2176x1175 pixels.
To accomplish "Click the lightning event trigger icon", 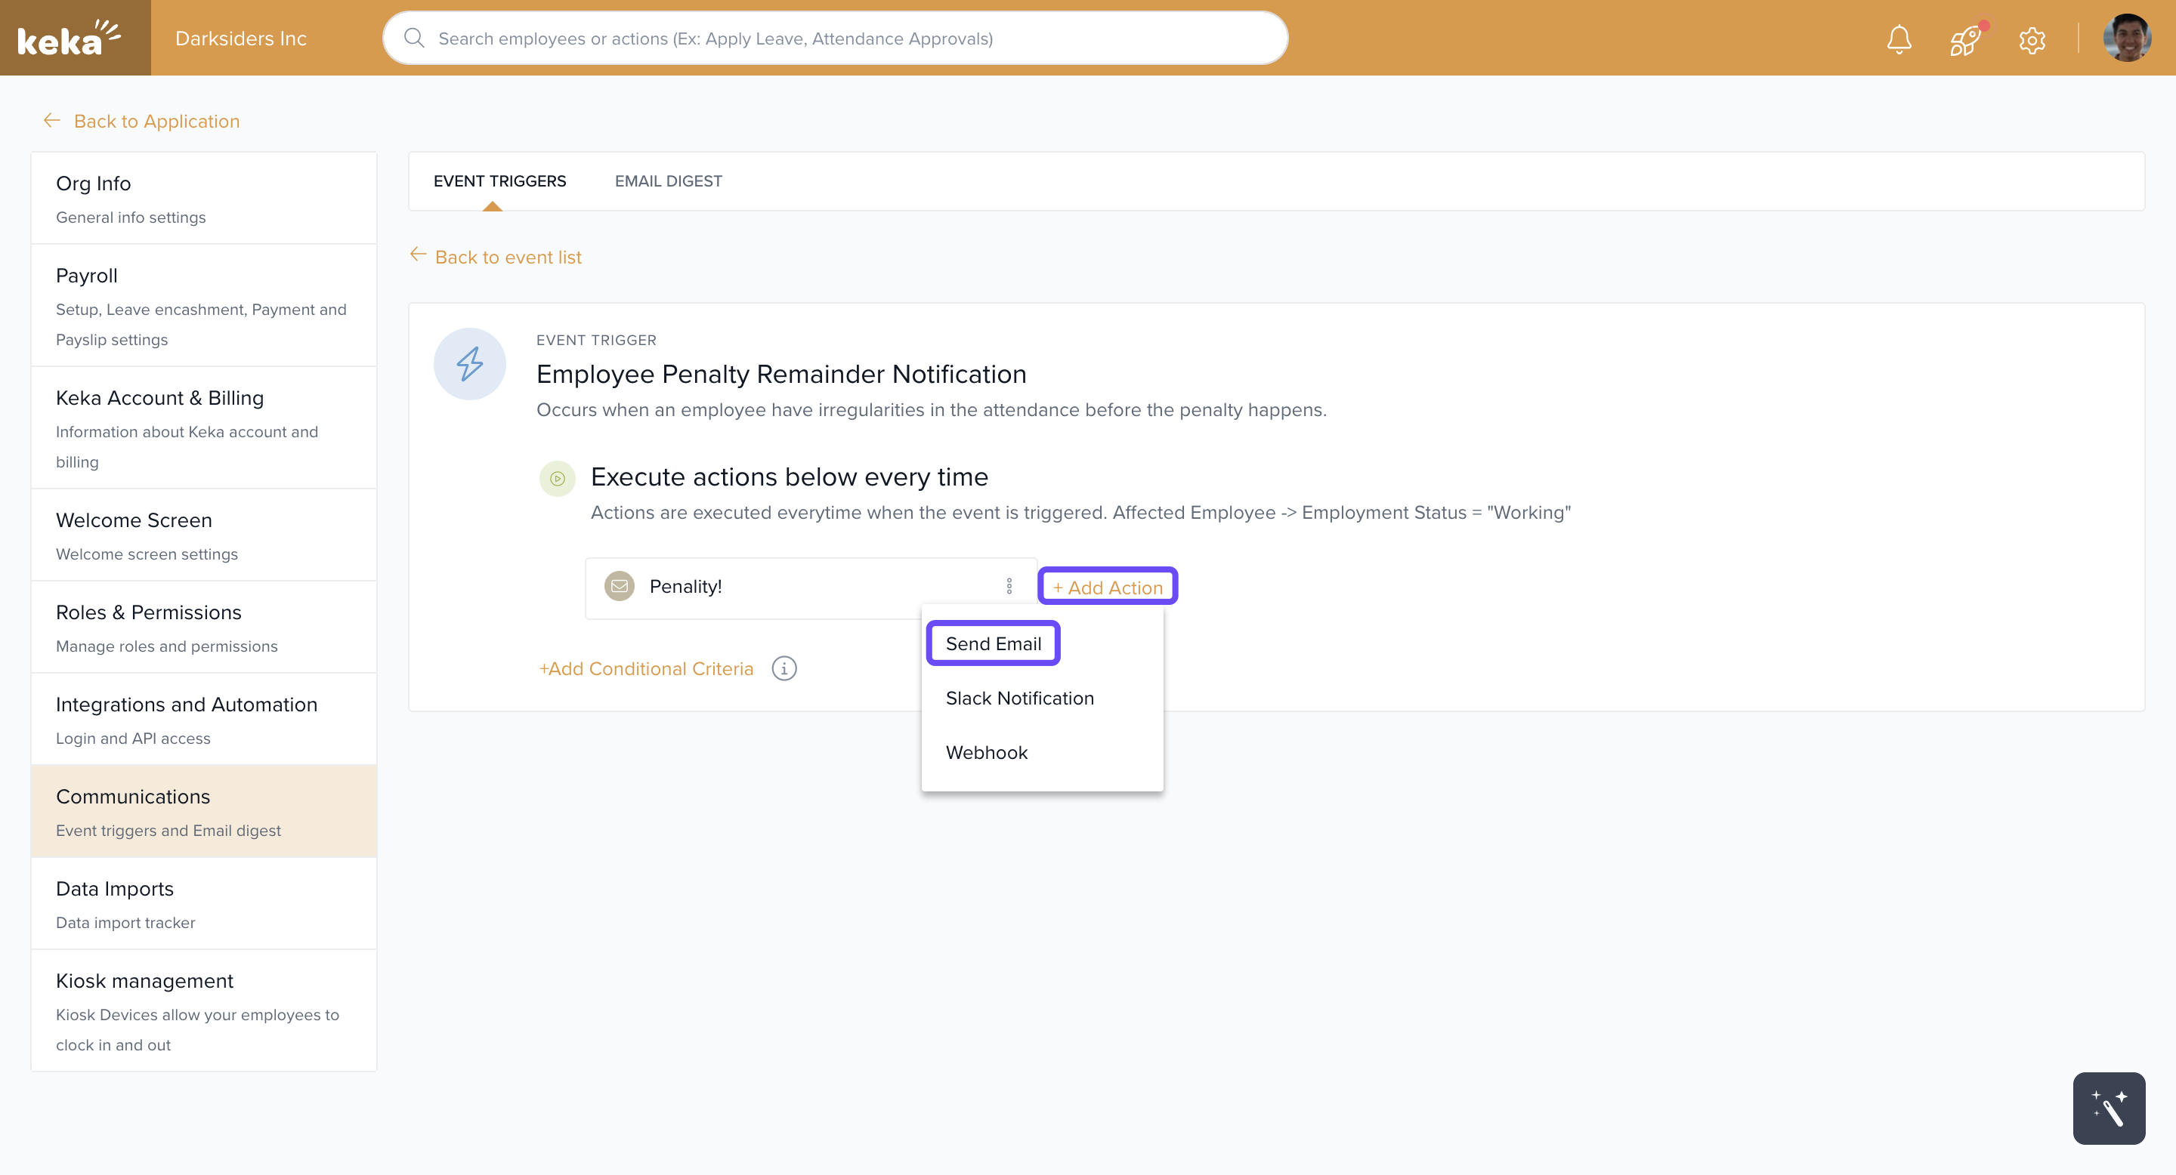I will [470, 364].
